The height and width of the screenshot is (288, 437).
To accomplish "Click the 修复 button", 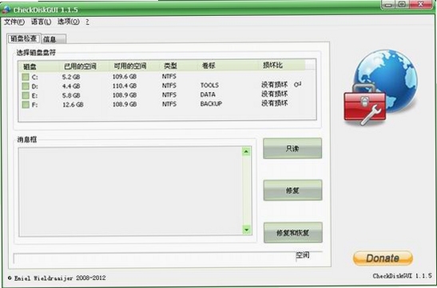I will coord(292,190).
